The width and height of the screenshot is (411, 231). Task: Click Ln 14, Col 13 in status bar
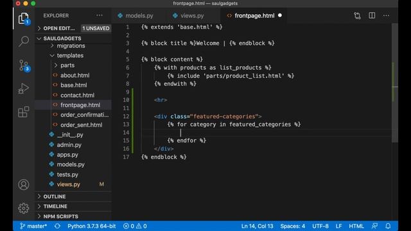coord(257,226)
